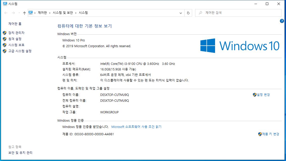Screen dimensions: 286x161
Task: Read Microsoft 소프트웨어 사용 조건 읽기 link
Action: tap(136, 127)
